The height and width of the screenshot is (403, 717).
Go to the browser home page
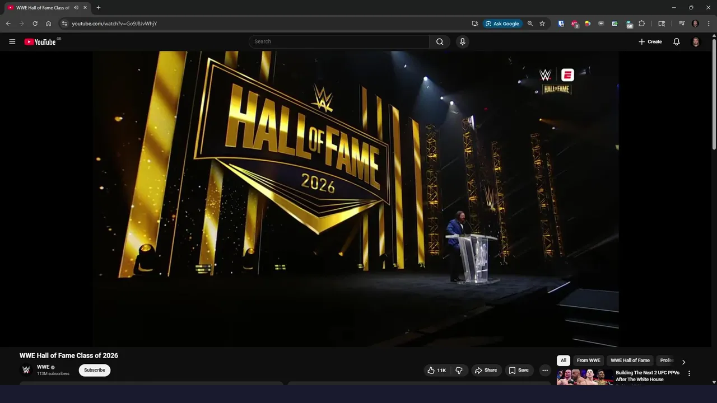48,24
